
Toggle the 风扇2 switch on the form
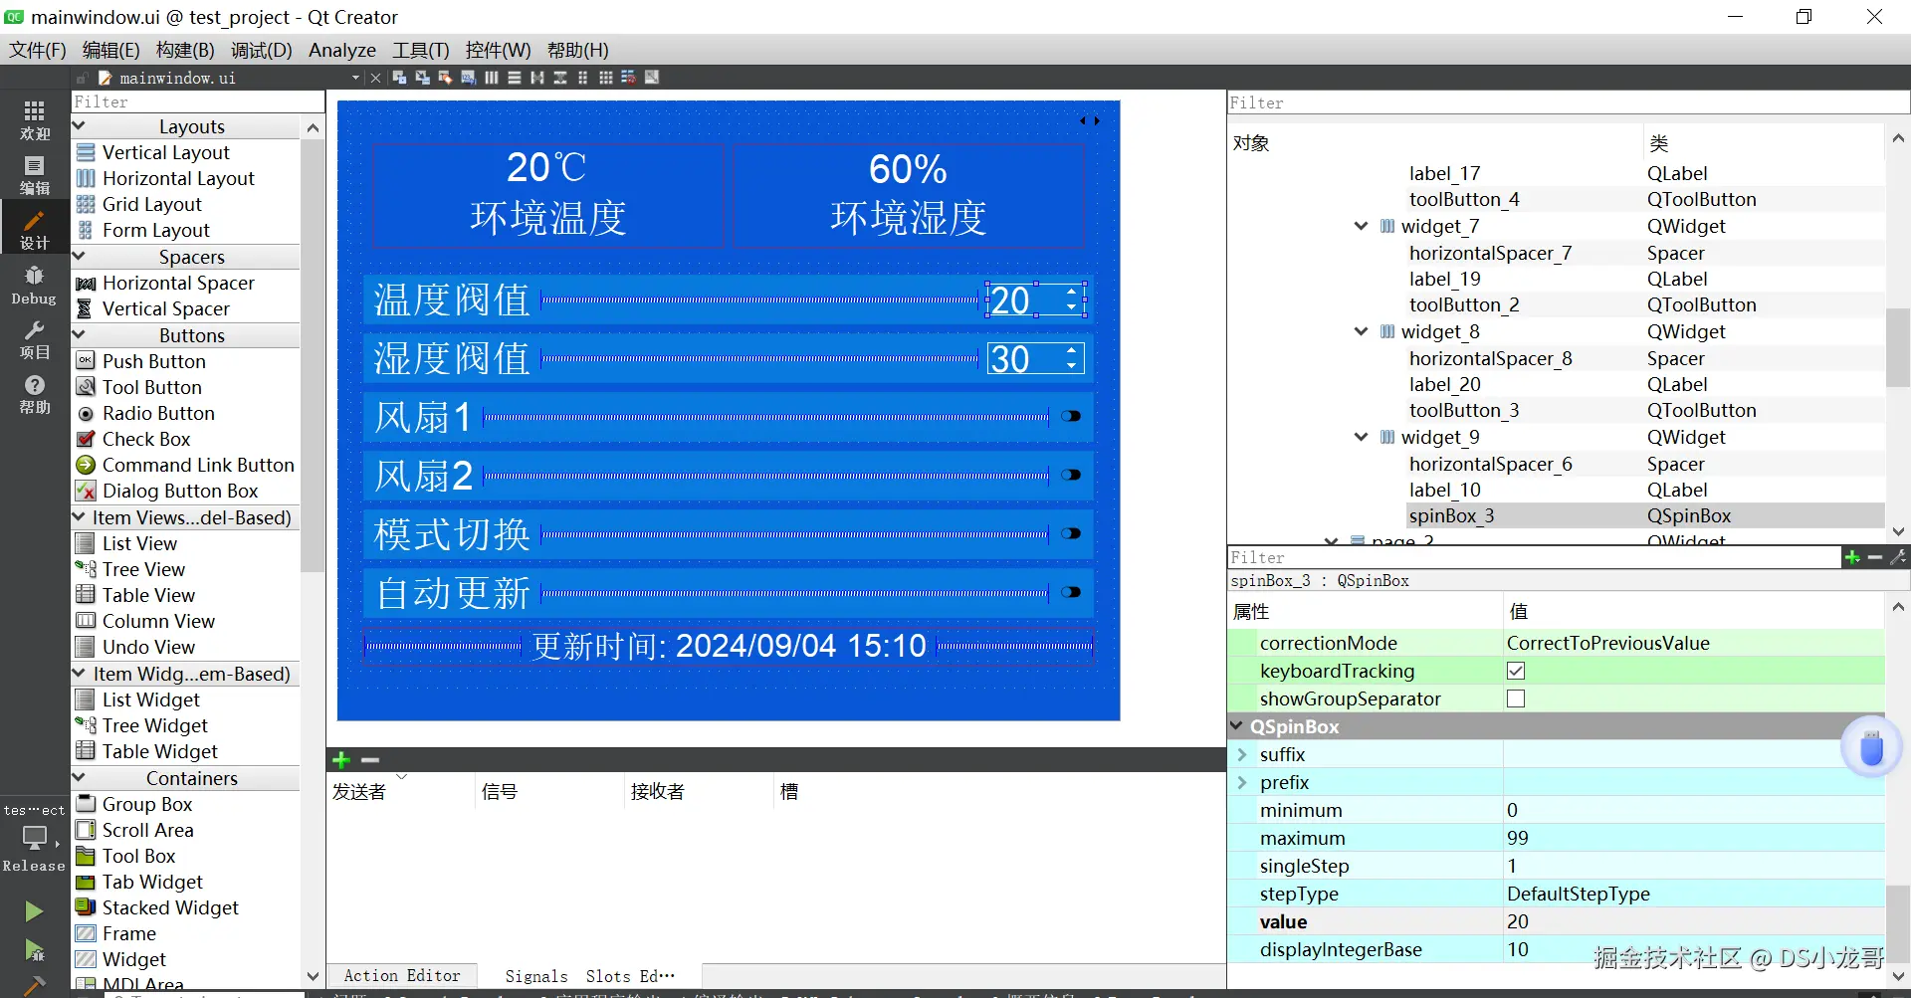tap(1071, 475)
